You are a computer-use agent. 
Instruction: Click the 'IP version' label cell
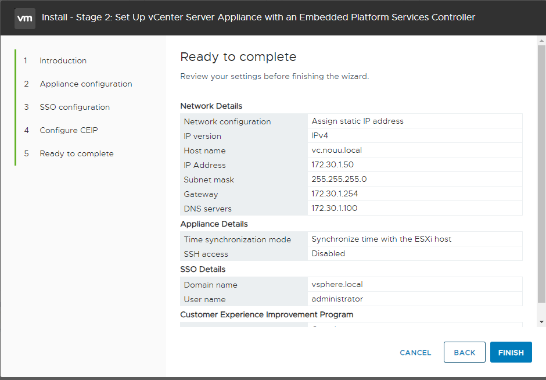click(244, 136)
